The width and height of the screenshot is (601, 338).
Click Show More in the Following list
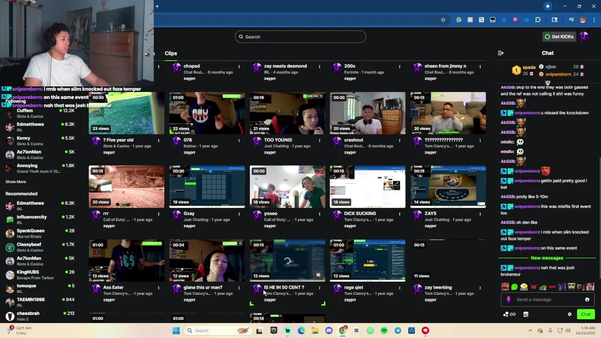click(x=15, y=182)
